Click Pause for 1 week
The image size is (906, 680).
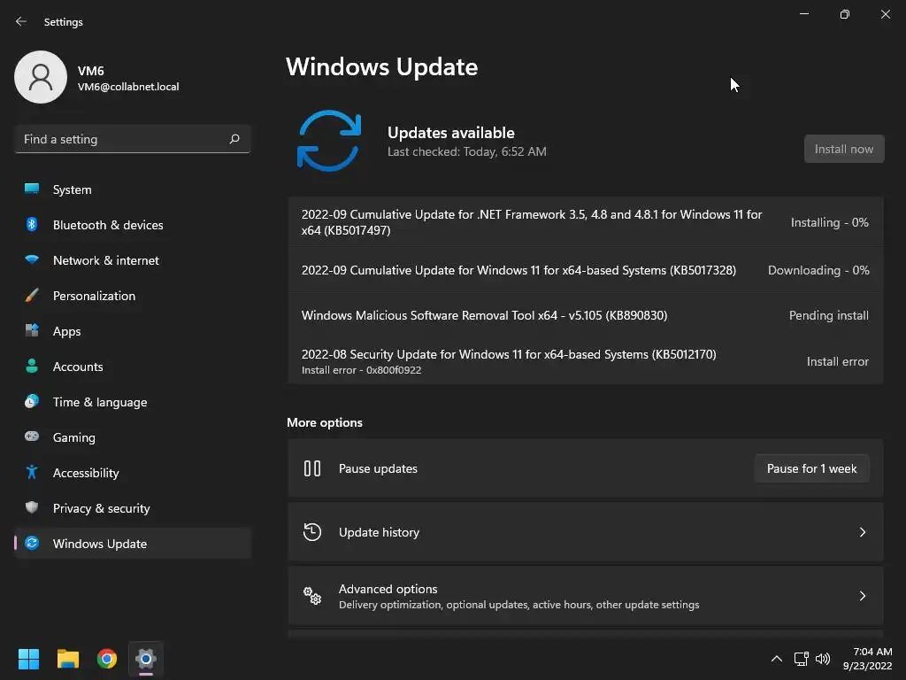click(811, 468)
